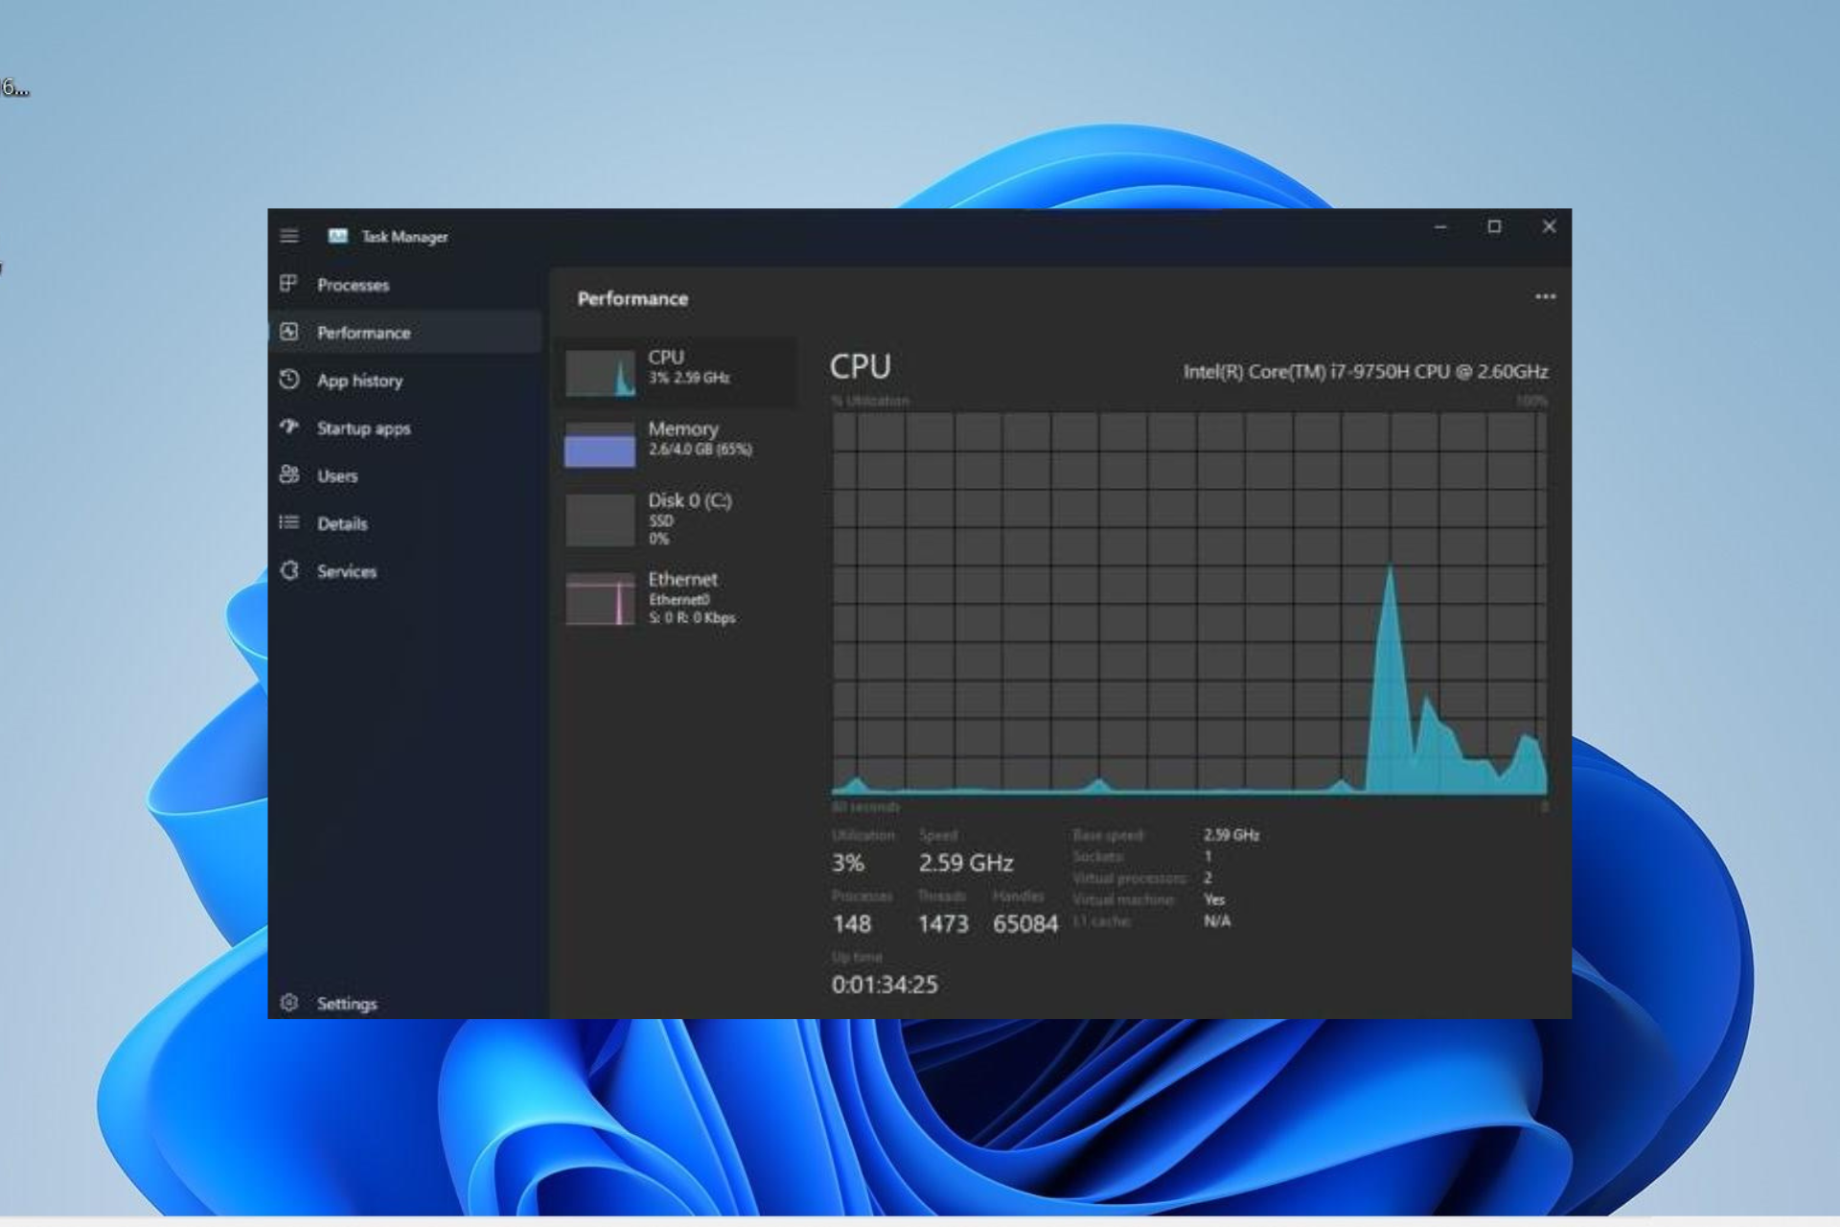1840x1227 pixels.
Task: Click the 148 processes value
Action: [x=852, y=924]
